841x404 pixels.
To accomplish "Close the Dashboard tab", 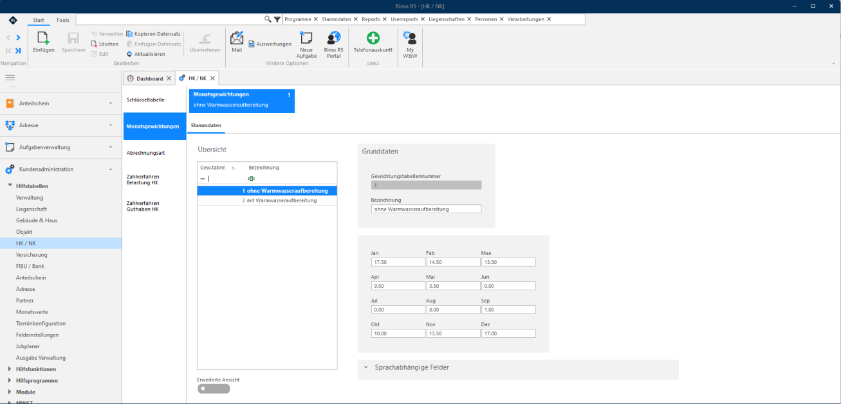I will click(x=169, y=78).
